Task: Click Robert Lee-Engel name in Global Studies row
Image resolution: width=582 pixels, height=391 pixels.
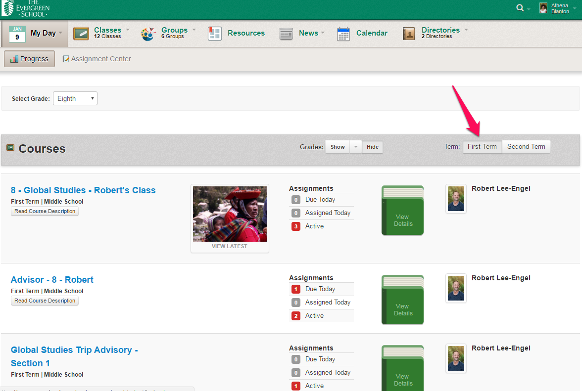Action: (501, 189)
